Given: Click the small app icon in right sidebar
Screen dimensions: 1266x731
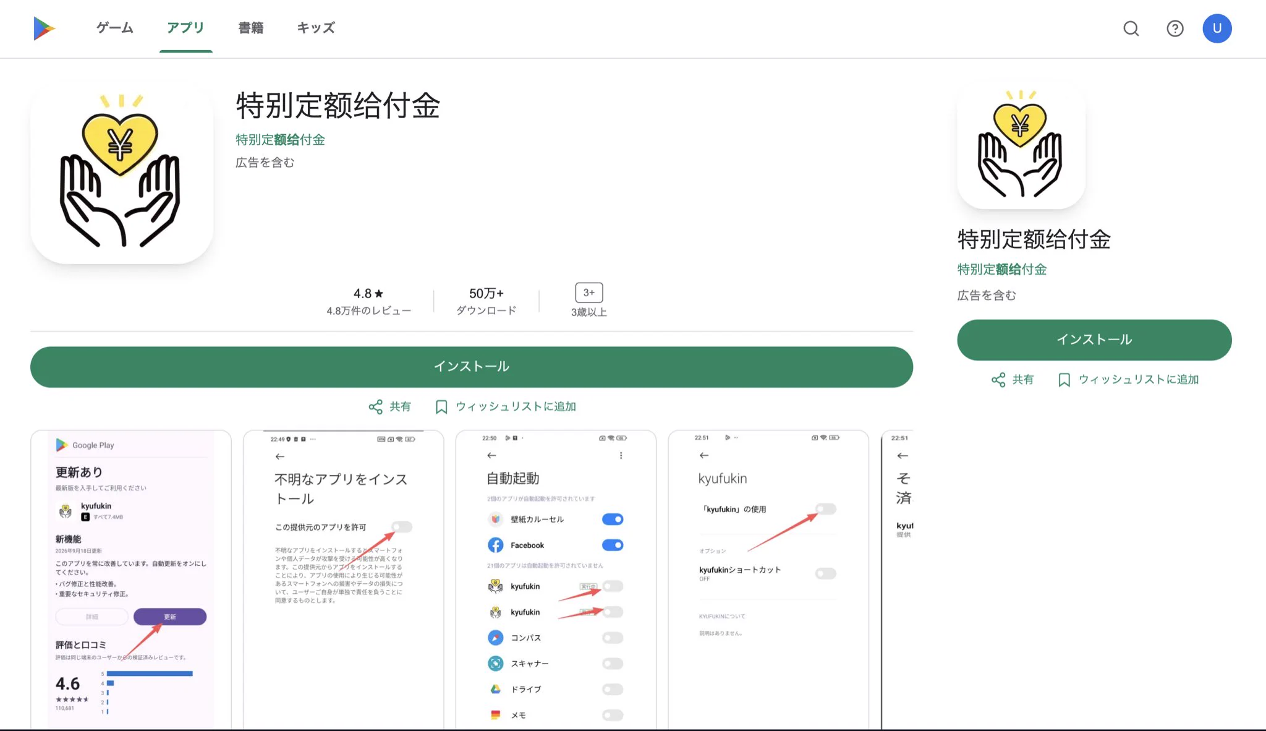Looking at the screenshot, I should click(x=1021, y=145).
